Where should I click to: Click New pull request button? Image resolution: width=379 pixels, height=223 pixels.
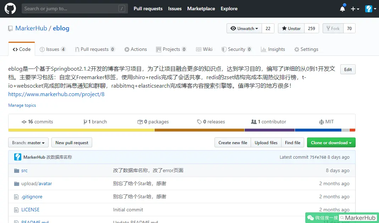point(72,142)
